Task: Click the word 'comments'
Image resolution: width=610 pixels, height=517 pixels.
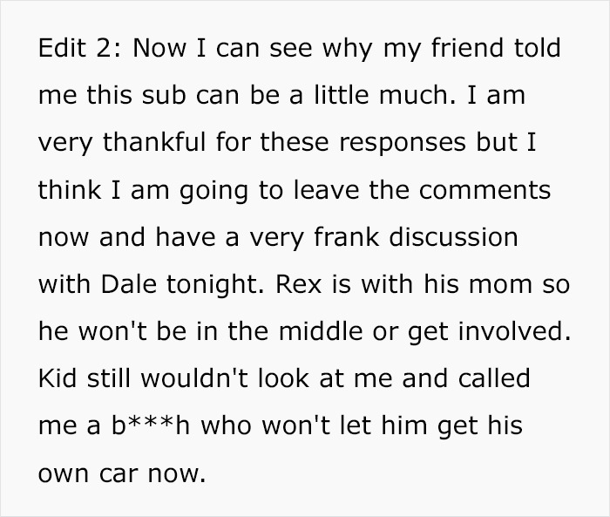Action: (x=485, y=190)
